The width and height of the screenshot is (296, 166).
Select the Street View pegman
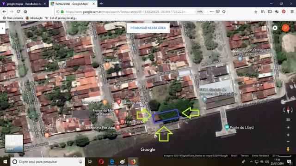[288, 149]
